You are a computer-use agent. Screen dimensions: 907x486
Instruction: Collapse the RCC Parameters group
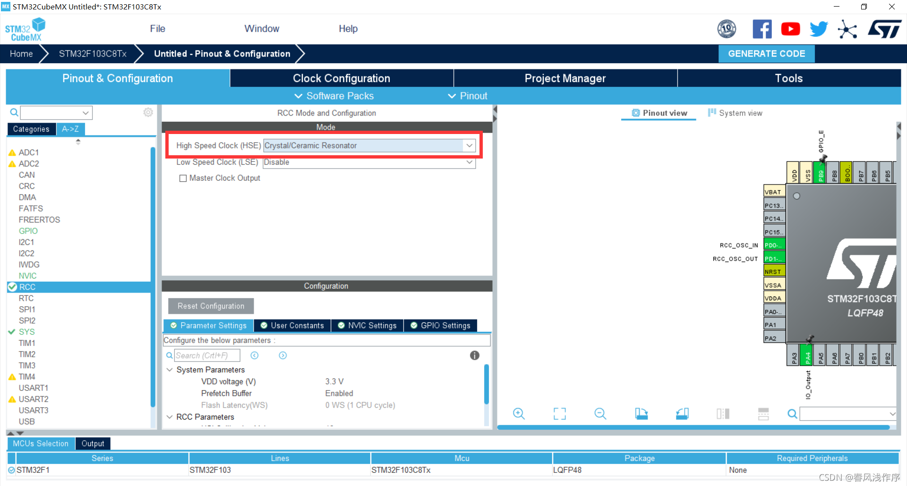point(170,417)
